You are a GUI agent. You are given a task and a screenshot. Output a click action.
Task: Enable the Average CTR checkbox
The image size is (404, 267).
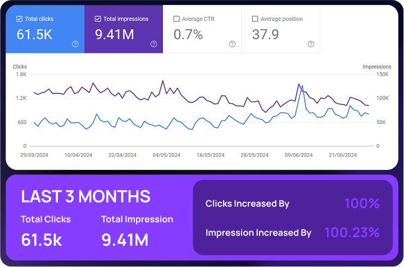pos(177,19)
